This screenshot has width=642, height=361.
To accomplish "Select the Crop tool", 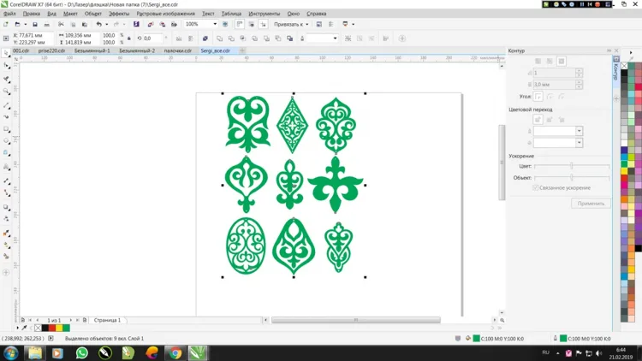I will [6, 79].
